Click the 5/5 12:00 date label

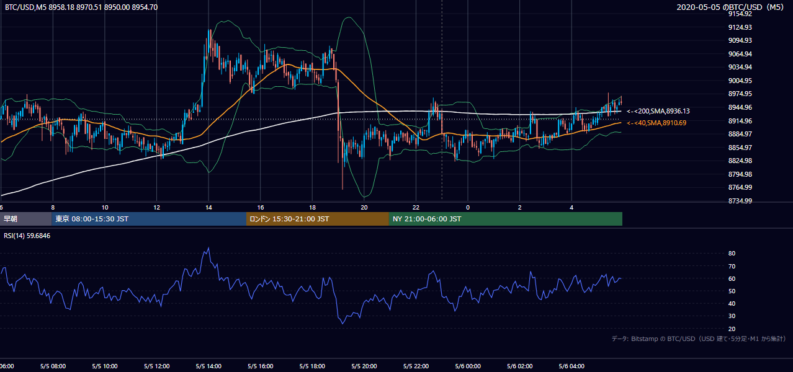point(156,366)
